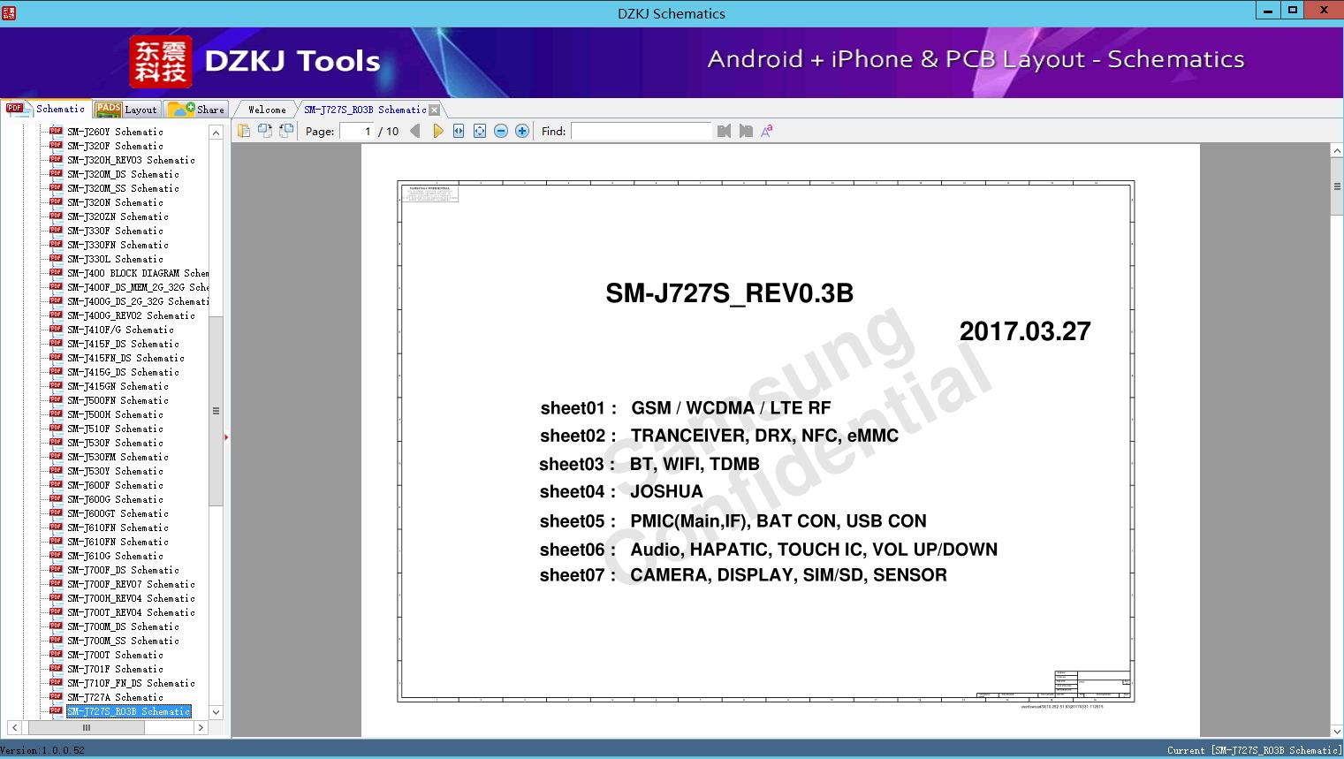Go to the previous page
This screenshot has width=1344, height=759.
[415, 131]
